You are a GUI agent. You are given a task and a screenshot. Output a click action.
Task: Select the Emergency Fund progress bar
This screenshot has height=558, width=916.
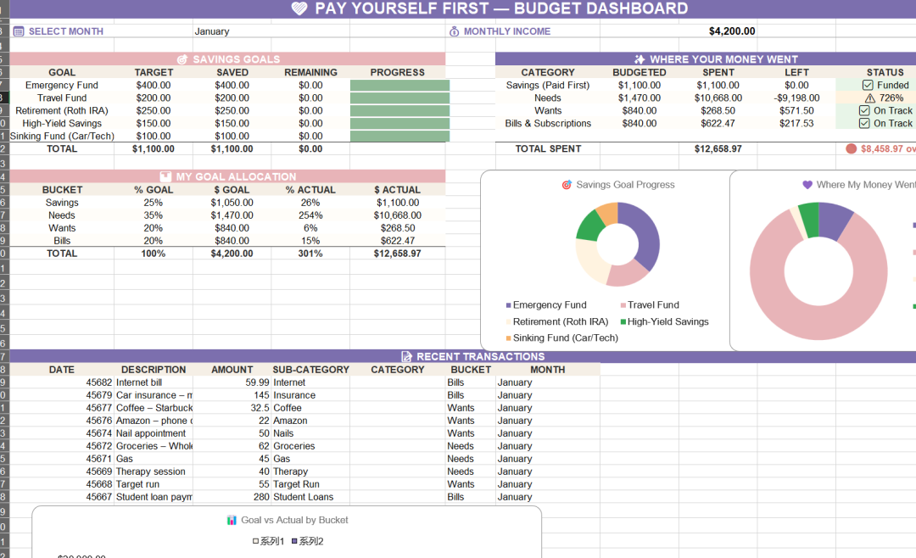click(x=399, y=86)
